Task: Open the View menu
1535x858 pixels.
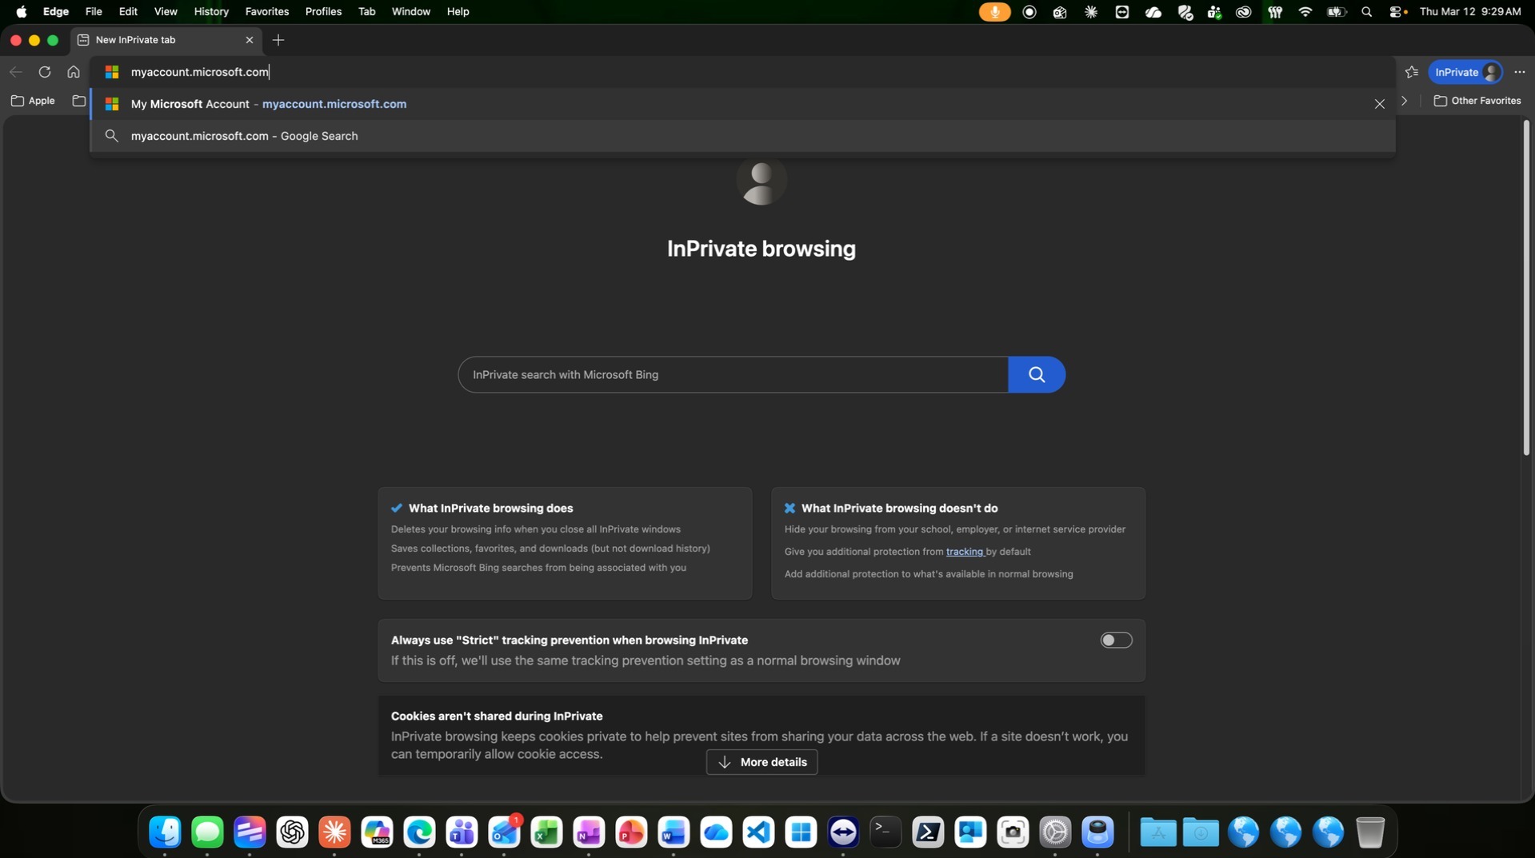Action: tap(166, 12)
